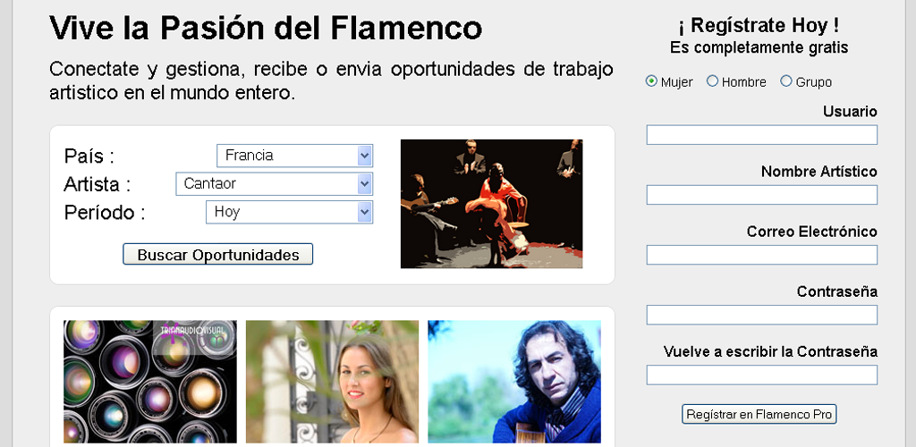This screenshot has width=916, height=447.
Task: Click the Contraseña password field
Action: click(x=762, y=315)
